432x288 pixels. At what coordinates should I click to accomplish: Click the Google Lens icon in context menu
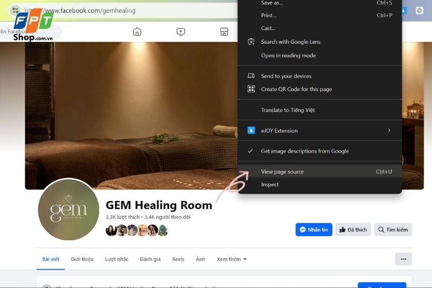[x=251, y=41]
